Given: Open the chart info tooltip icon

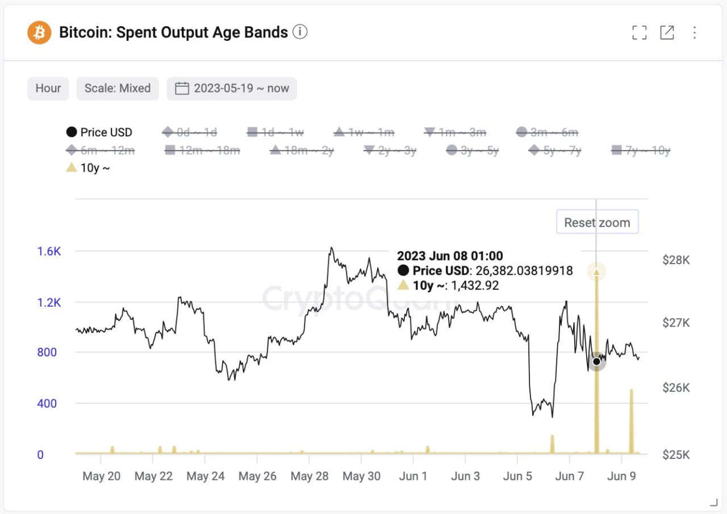Looking at the screenshot, I should click(x=301, y=32).
